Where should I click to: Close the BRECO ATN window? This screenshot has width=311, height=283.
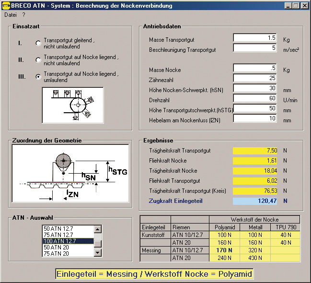[x=304, y=6]
